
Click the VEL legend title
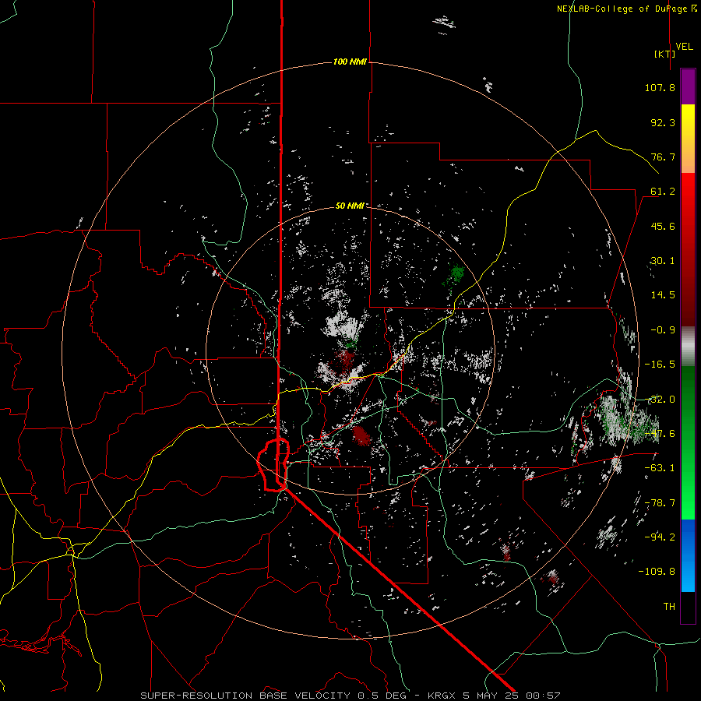[684, 47]
